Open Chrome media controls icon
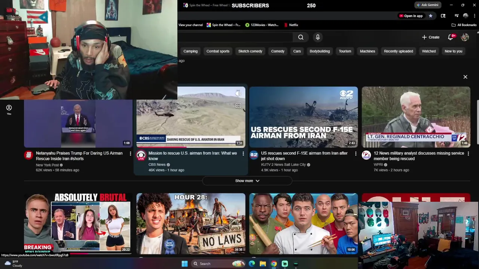 point(457,16)
